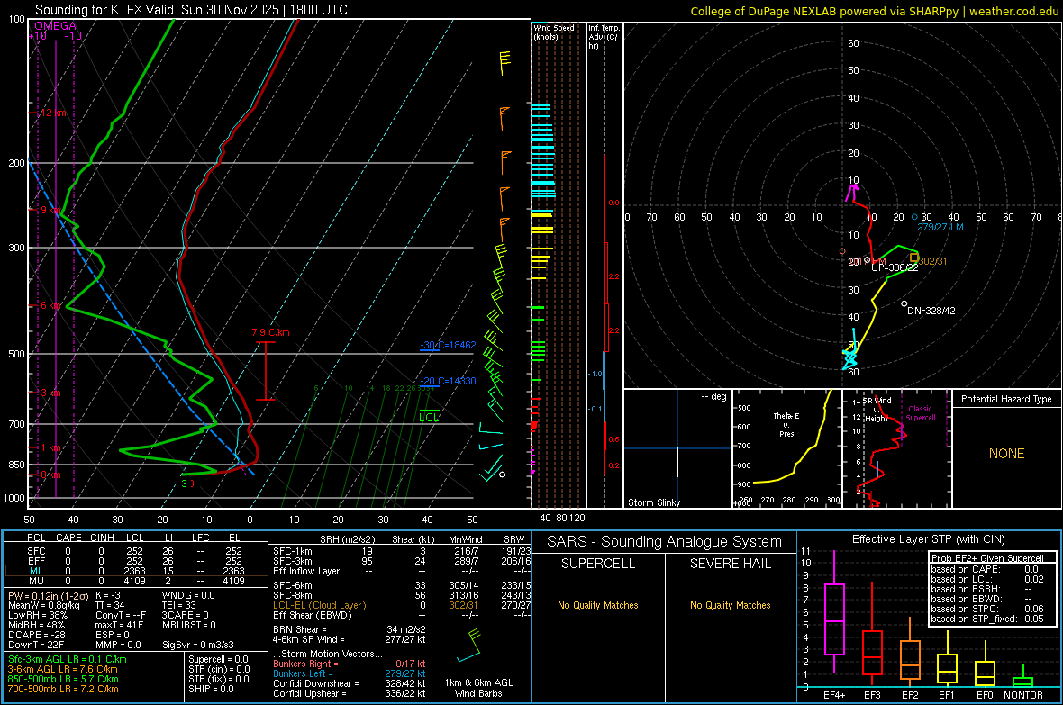Image resolution: width=1063 pixels, height=705 pixels.
Task: Click the SEVERE HAIL column header
Action: 730,564
